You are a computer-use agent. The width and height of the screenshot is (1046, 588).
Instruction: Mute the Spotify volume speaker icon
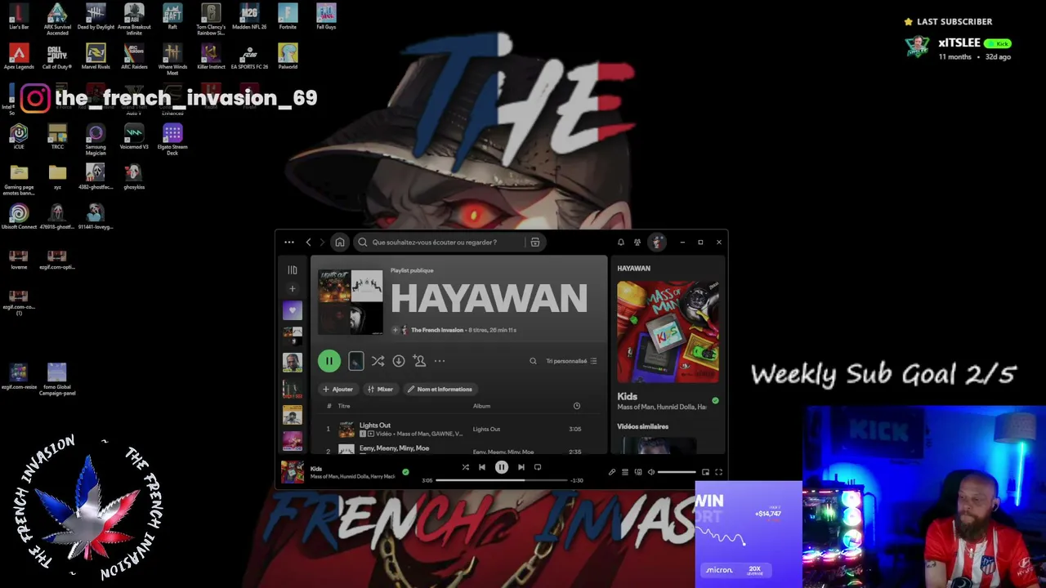tap(651, 472)
